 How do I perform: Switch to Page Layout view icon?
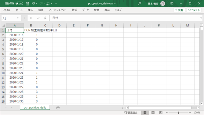153,112
